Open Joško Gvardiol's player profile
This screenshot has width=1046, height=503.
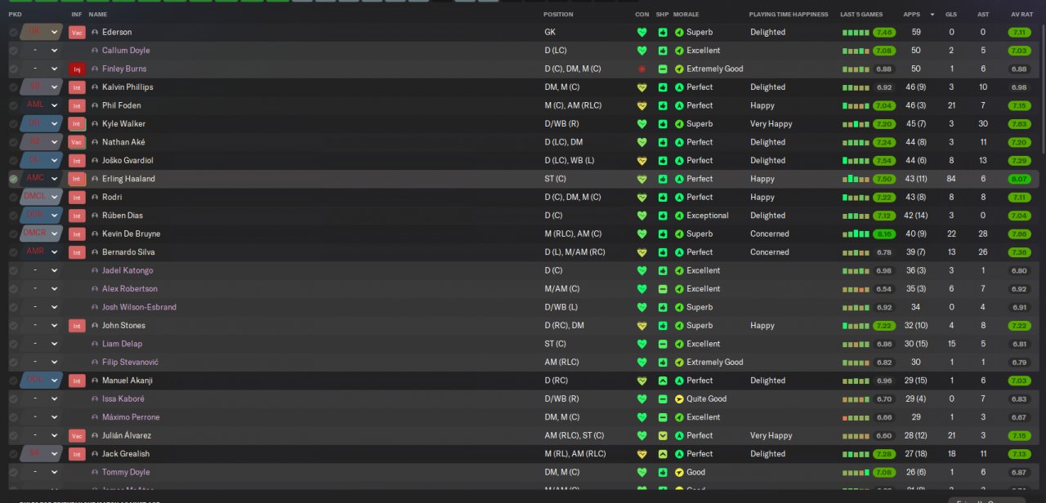coord(127,161)
